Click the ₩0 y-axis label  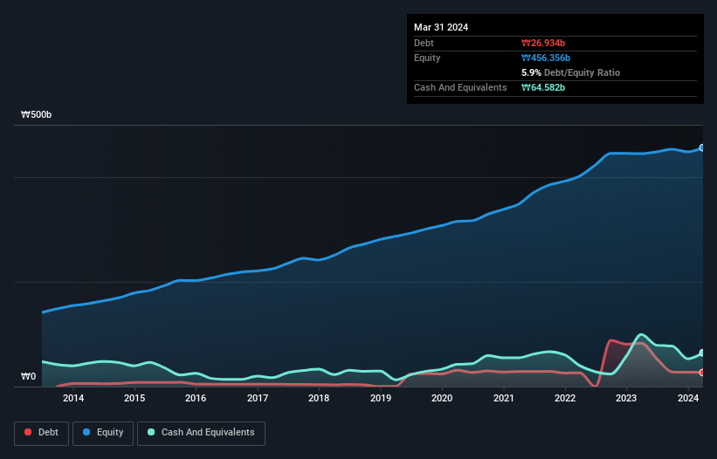pos(28,376)
